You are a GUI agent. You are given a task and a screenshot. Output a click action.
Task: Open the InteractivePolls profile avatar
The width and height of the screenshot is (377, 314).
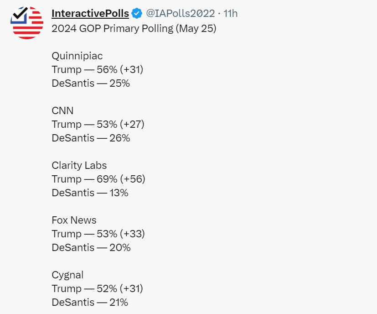(27, 23)
